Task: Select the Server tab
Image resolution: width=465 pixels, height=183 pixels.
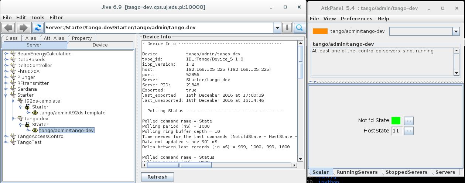Action: [34, 45]
